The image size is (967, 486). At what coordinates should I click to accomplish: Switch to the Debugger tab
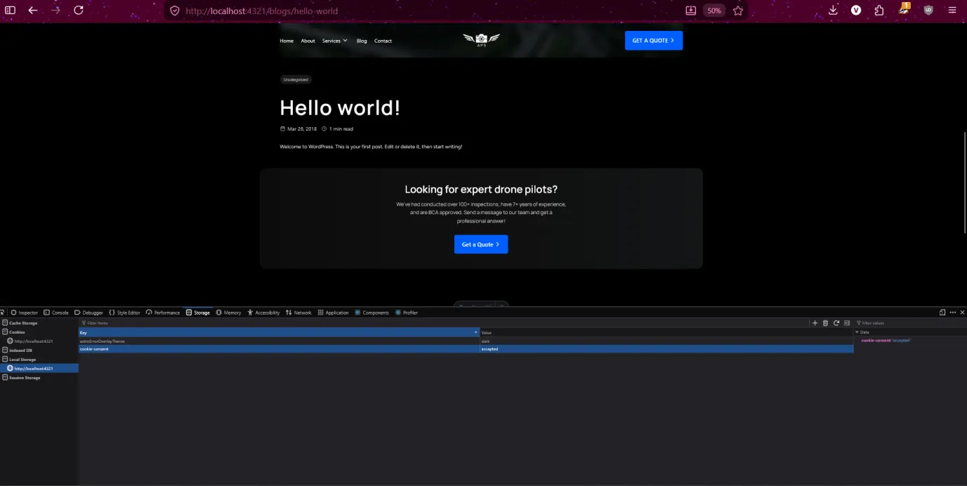pos(88,313)
